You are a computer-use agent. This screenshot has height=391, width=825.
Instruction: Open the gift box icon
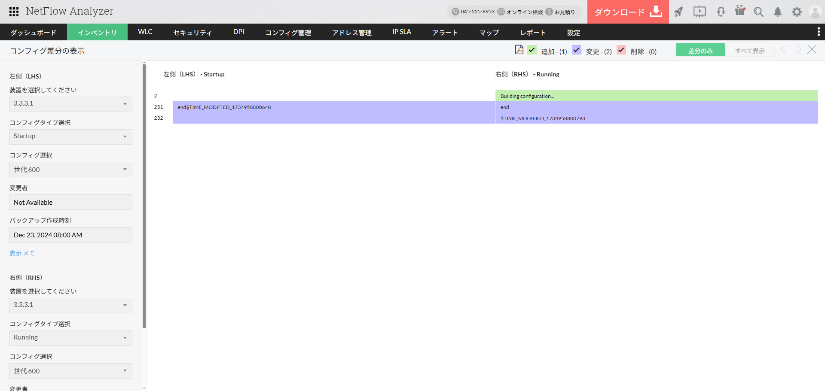coord(740,11)
